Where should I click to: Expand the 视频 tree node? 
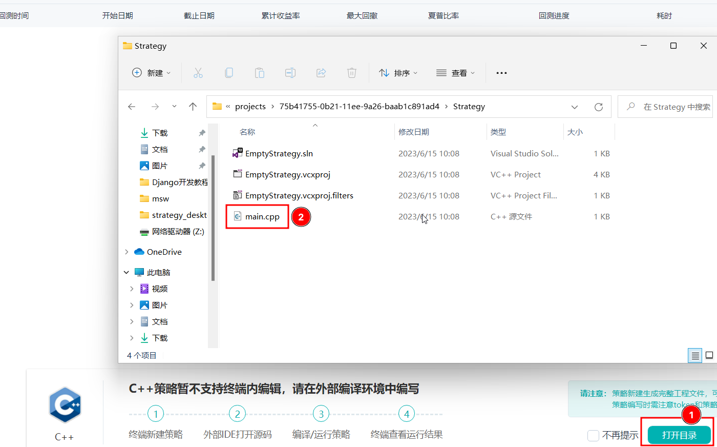click(132, 289)
